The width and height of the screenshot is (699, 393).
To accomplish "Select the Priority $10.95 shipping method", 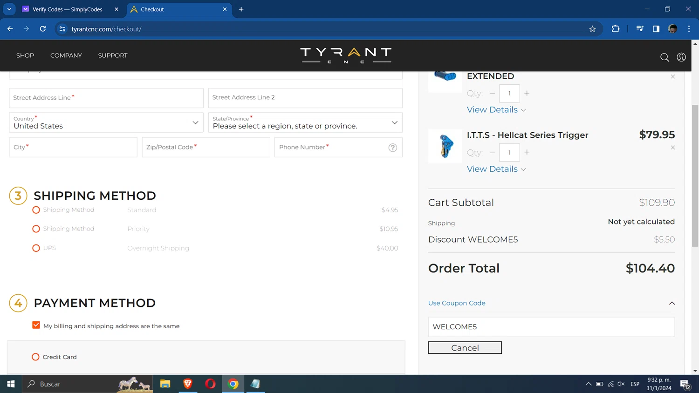I will pos(36,229).
